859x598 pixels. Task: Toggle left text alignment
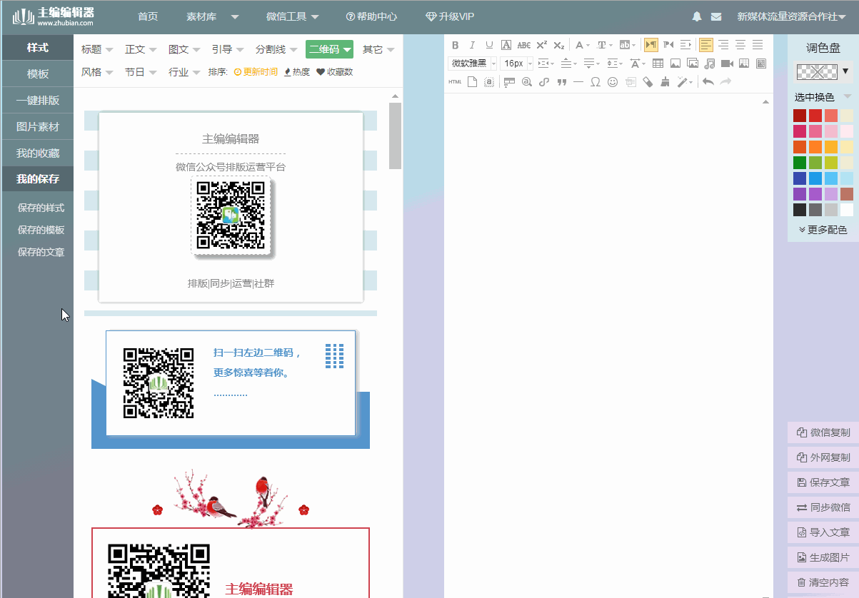tap(706, 45)
